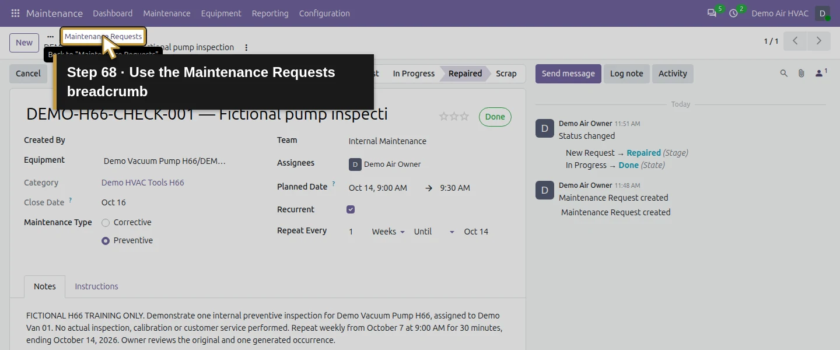Set stage to Scrap
840x350 pixels.
506,73
